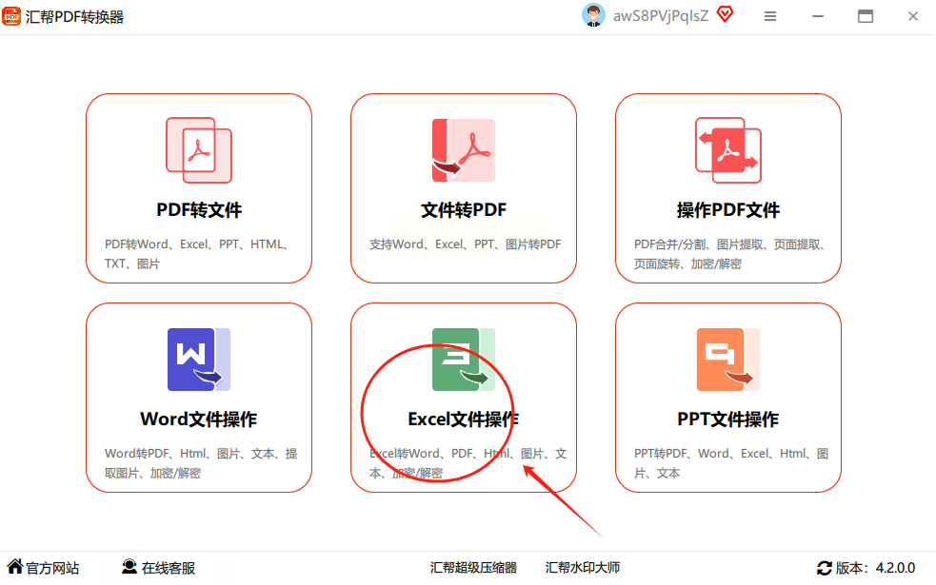Click the 版本 4.2.0.0 version label
The height and width of the screenshot is (585, 936).
tap(875, 568)
